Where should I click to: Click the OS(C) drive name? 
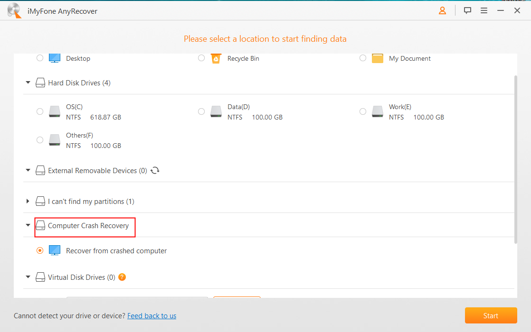click(74, 107)
